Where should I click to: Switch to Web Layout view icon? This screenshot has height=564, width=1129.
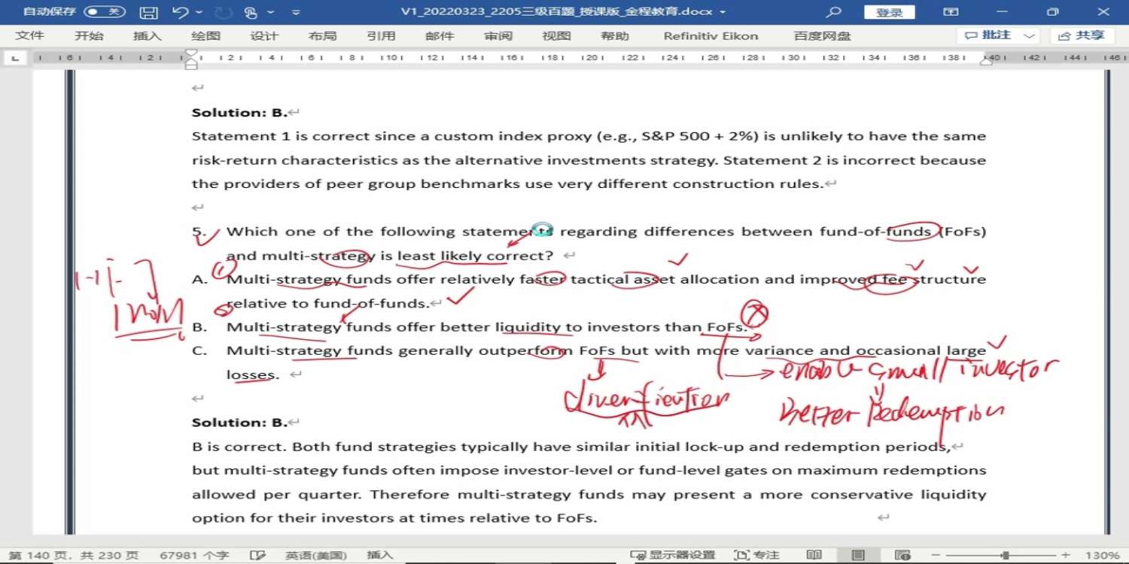pos(902,555)
